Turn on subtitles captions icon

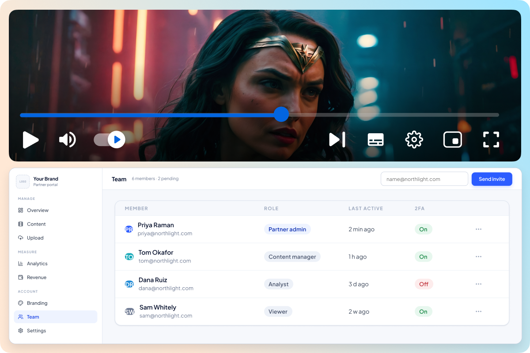point(375,140)
